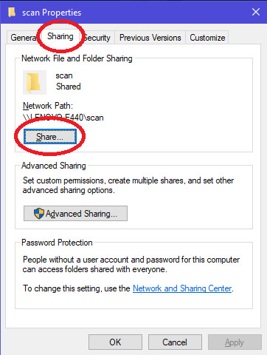
Task: Close the scan Properties dialog
Action: (x=256, y=12)
